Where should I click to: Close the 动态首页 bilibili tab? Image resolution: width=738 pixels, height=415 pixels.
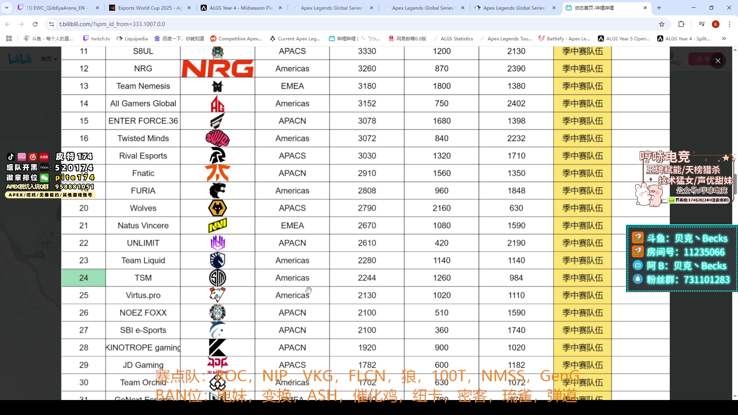tap(645, 8)
